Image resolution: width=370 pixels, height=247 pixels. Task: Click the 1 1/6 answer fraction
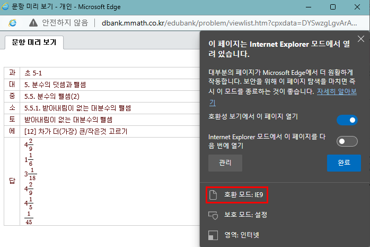[x=29, y=159]
